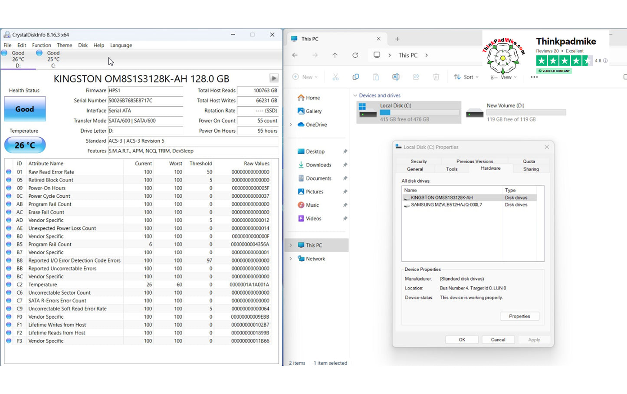Click the Paste icon in Explorer toolbar
The height and width of the screenshot is (394, 627).
click(376, 77)
